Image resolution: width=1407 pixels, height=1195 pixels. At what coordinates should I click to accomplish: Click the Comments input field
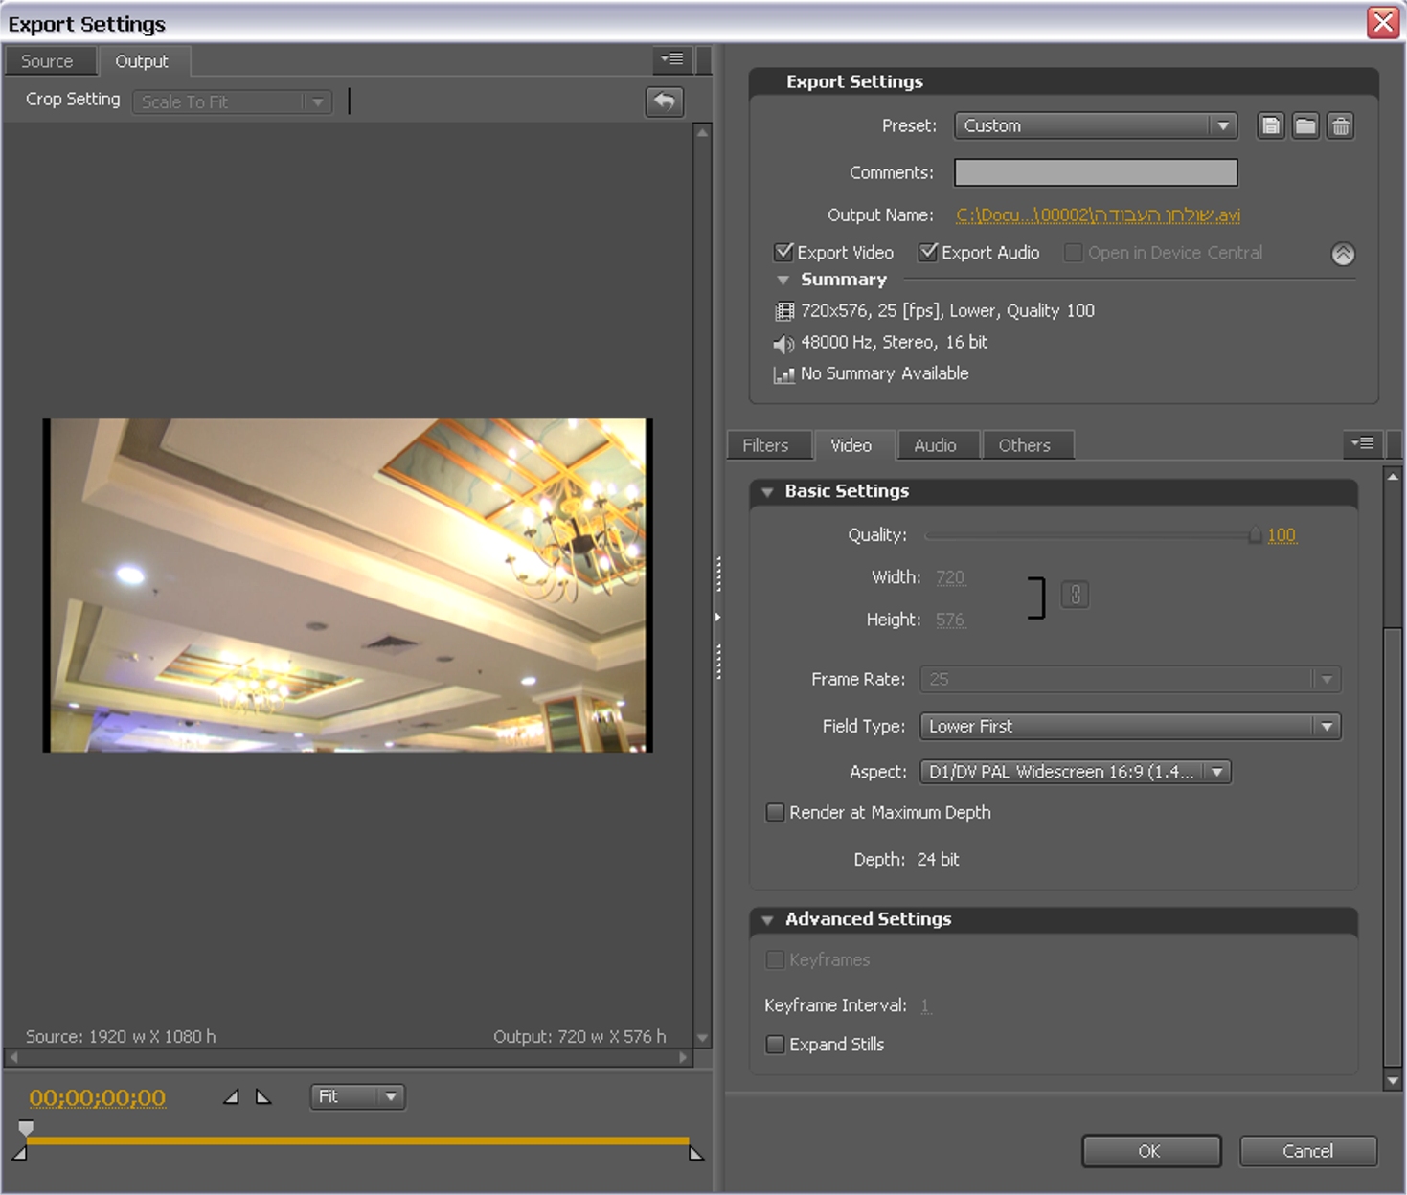coord(1095,172)
